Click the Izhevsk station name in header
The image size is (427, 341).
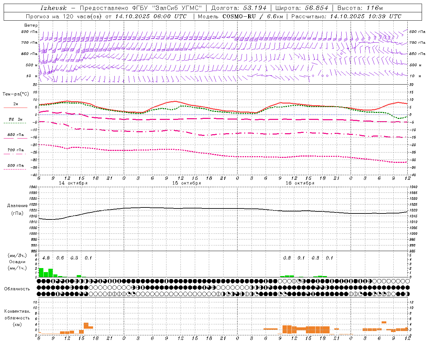53,8
